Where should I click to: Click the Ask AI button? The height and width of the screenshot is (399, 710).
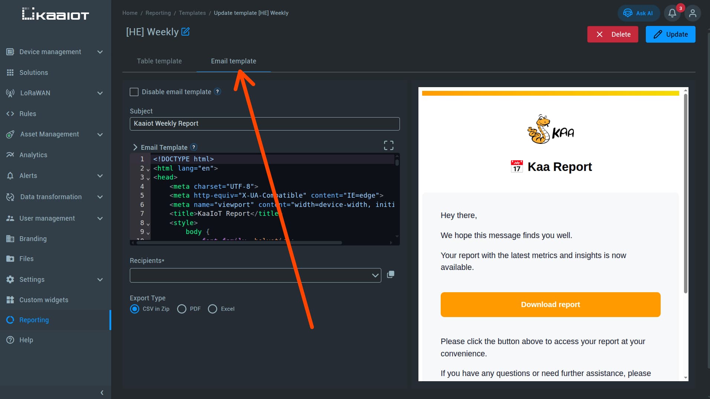pos(638,13)
